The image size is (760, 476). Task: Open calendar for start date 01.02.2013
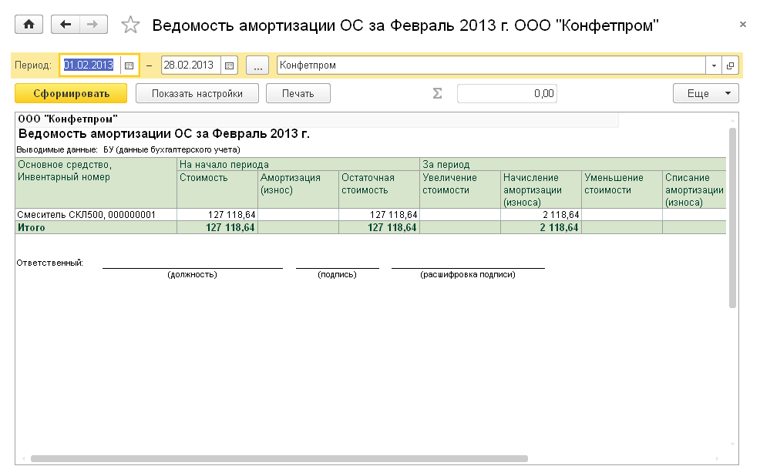[129, 65]
